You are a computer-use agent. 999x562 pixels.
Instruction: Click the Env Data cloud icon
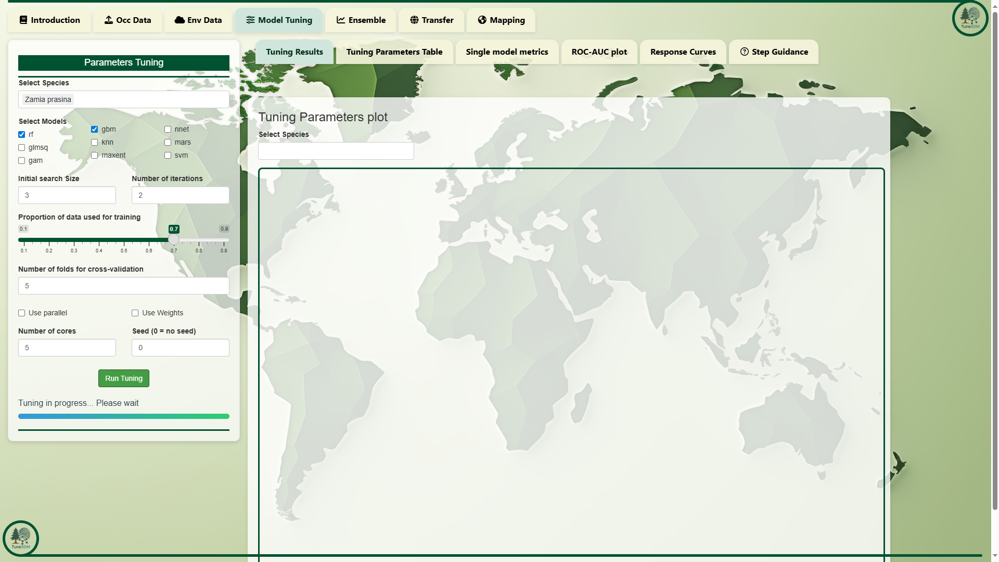coord(180,20)
